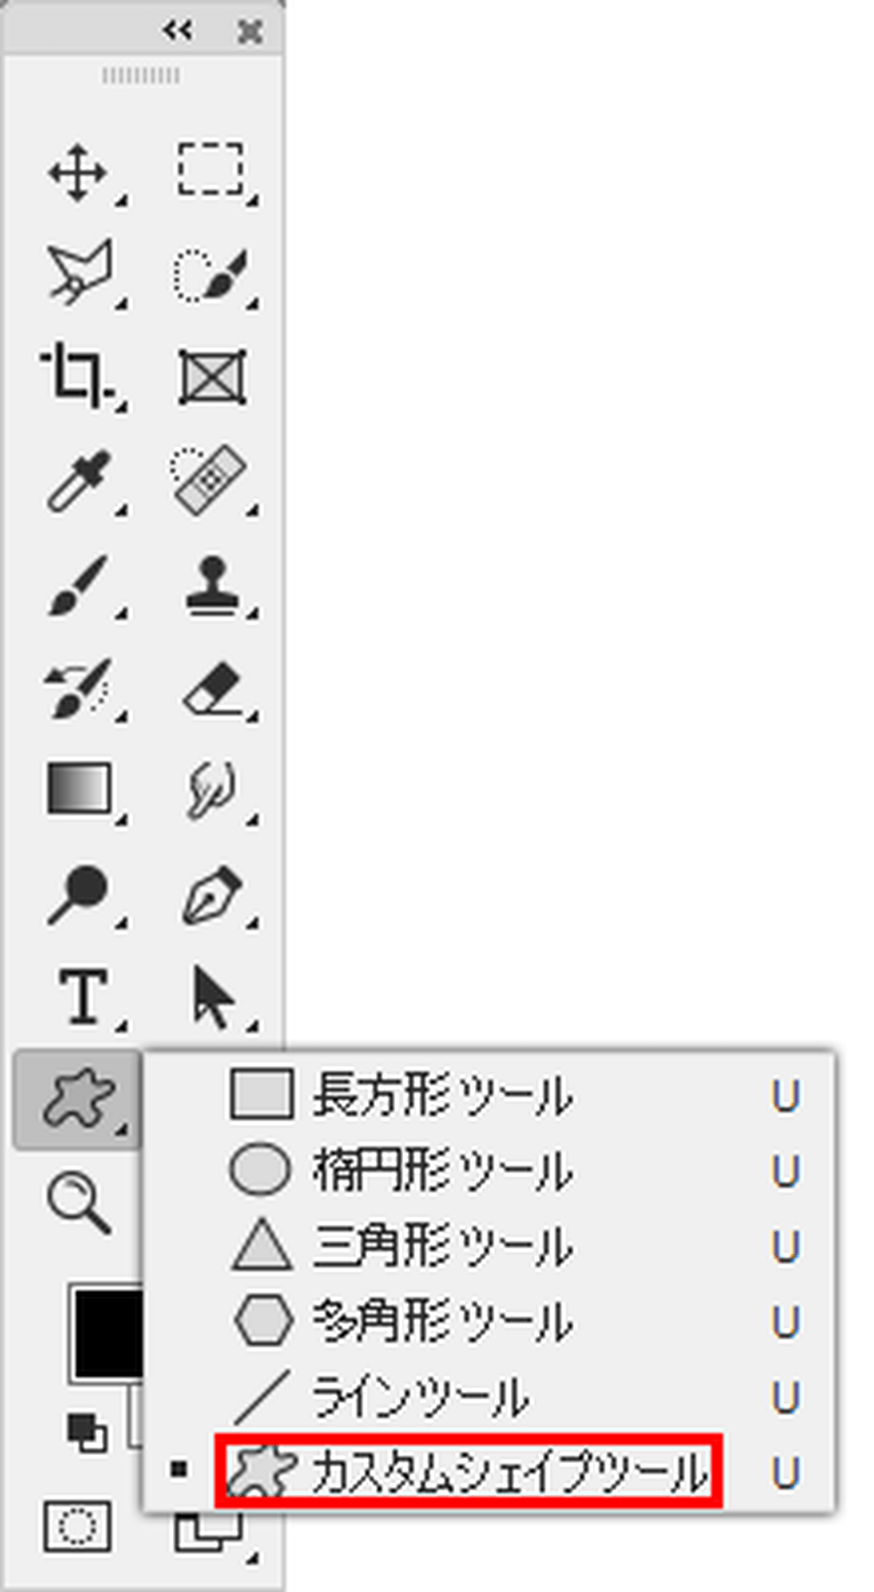This screenshot has height=1592, width=874.
Task: Click the default colors reset icon
Action: (x=85, y=1431)
